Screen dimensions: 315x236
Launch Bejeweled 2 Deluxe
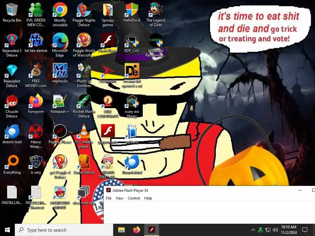point(12,45)
